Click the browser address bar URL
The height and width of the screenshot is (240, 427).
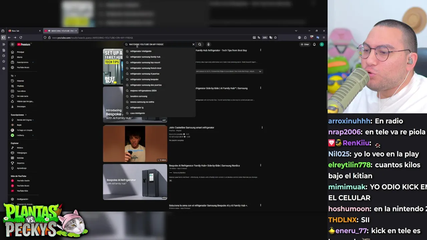tap(93, 38)
